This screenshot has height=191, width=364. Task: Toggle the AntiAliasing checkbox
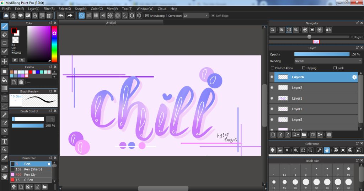[147, 16]
